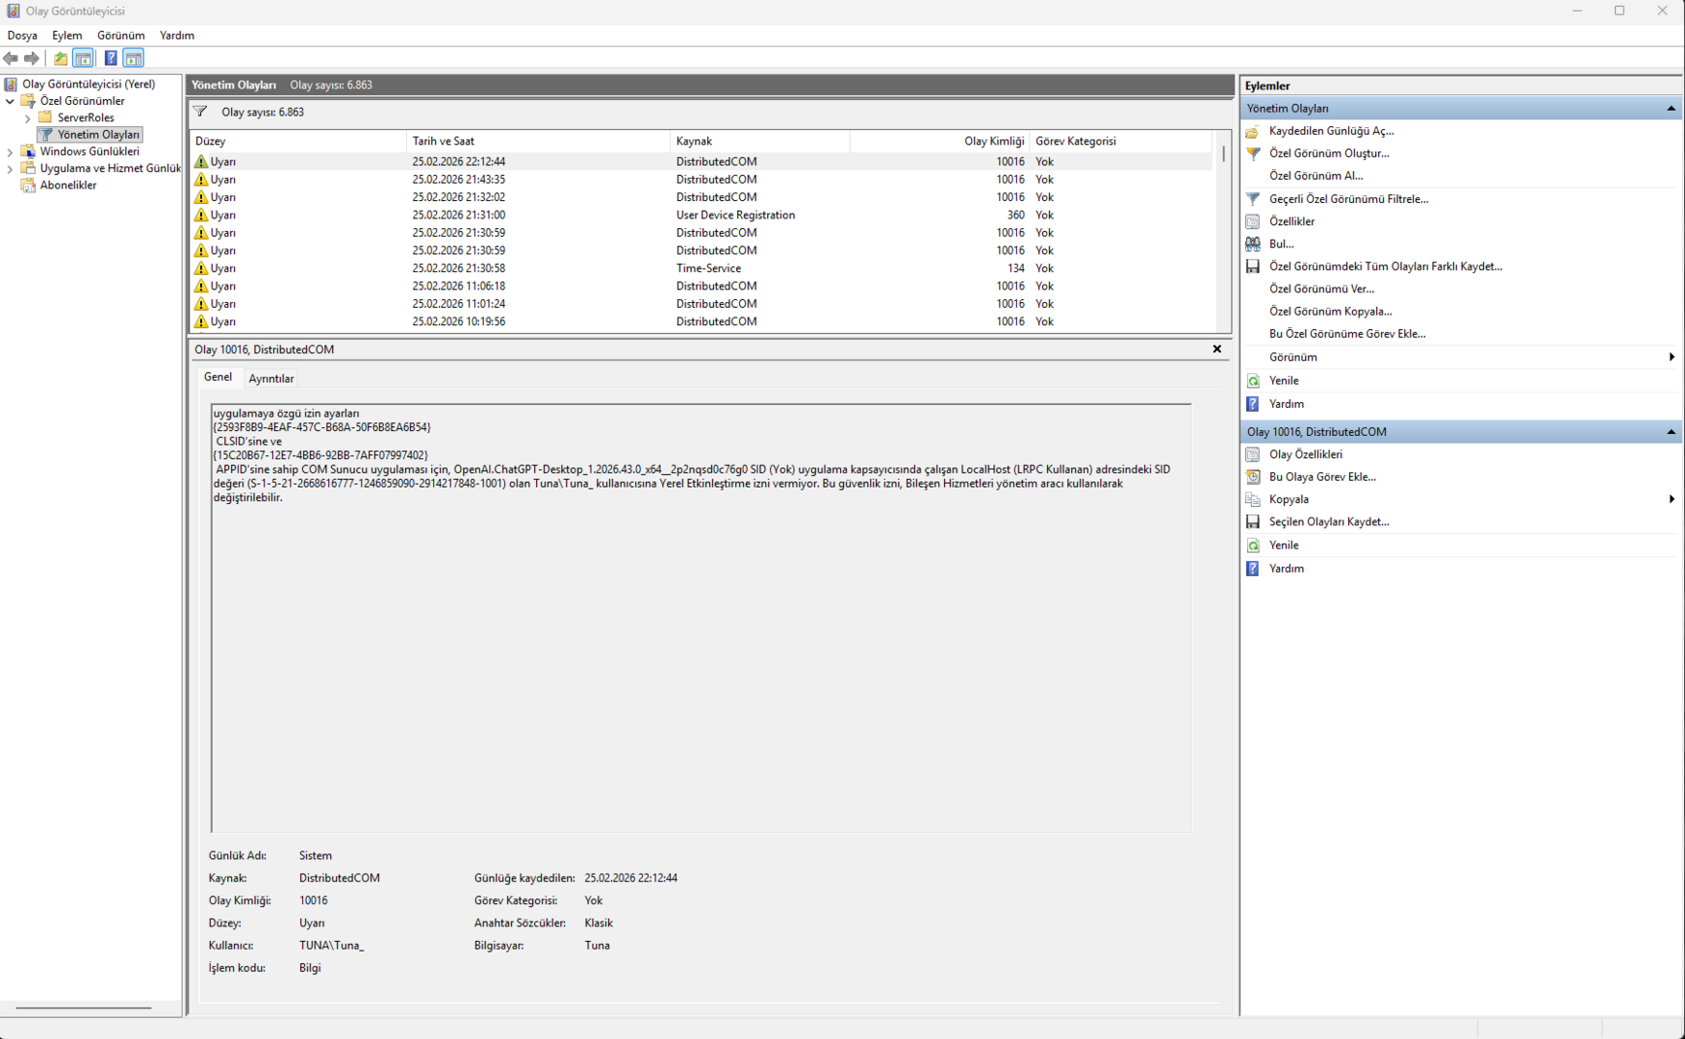Sort events by the Görev Kategorisi column

[x=1121, y=141]
